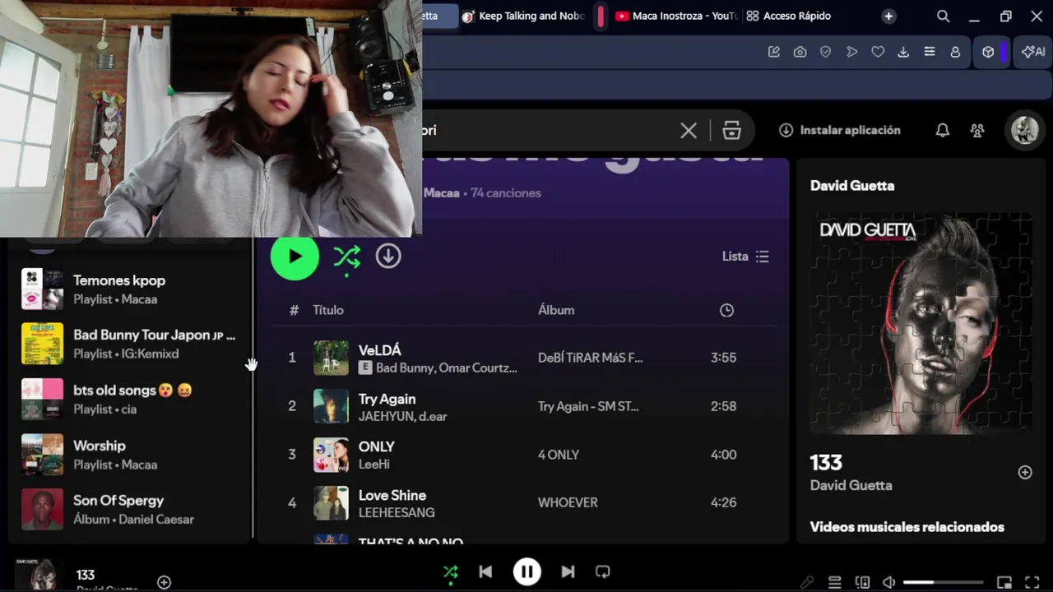Click the VeLDÁ album cover thumbnail
Screen dimensions: 1053x592
click(x=331, y=358)
